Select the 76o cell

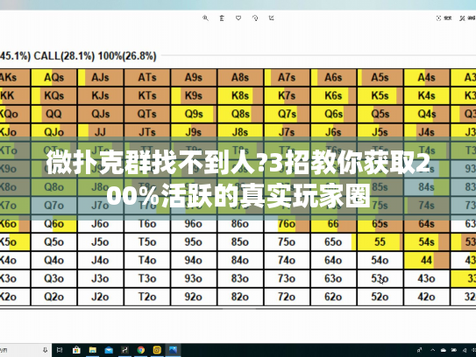coord(287,224)
